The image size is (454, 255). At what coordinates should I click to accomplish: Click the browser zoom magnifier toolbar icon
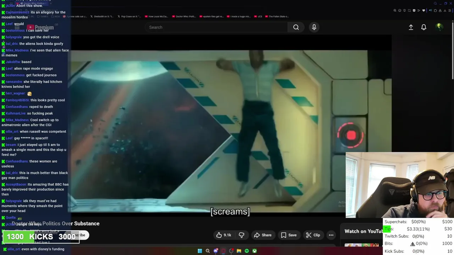(395, 11)
